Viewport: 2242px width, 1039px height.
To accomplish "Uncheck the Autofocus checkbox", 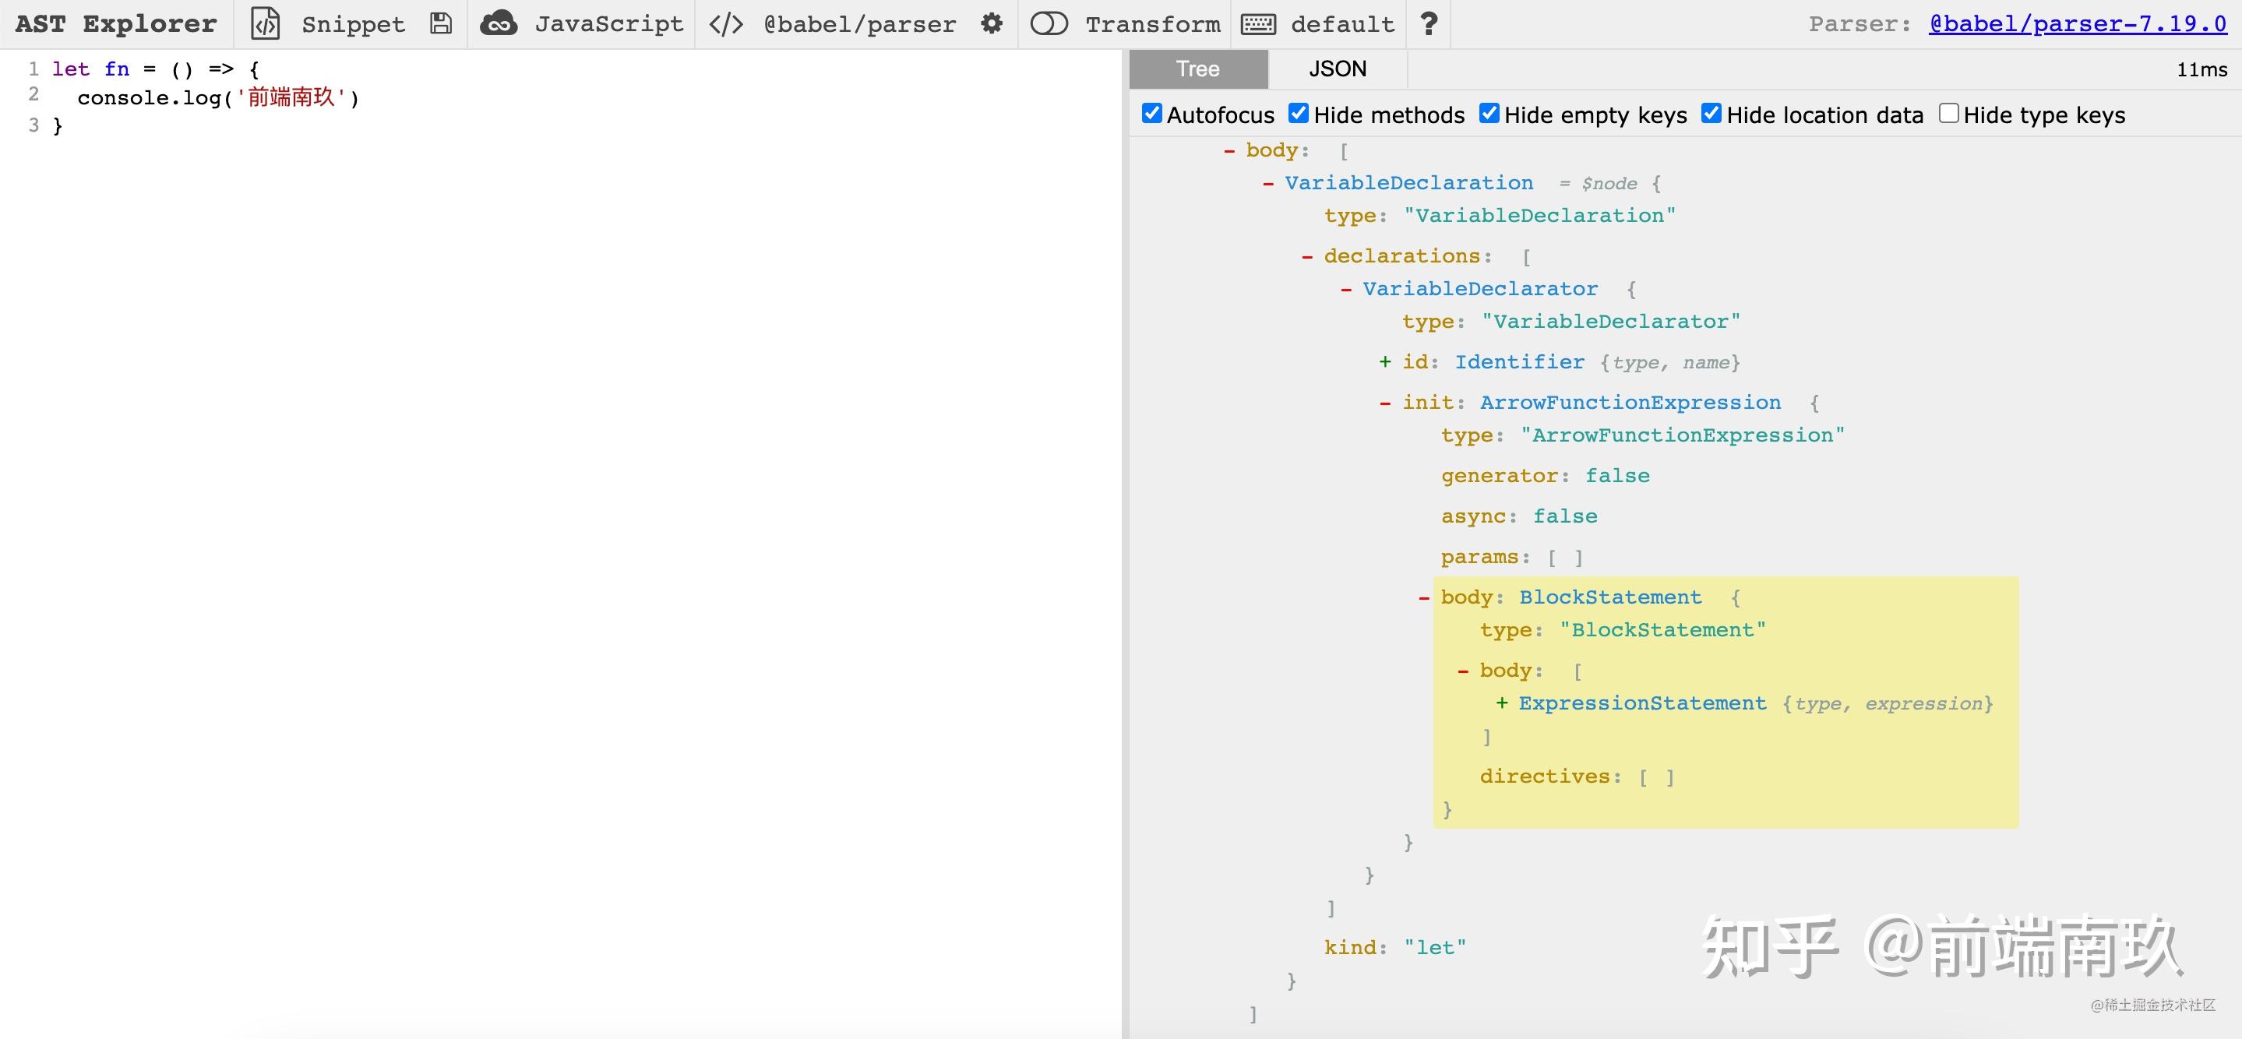I will [x=1151, y=114].
